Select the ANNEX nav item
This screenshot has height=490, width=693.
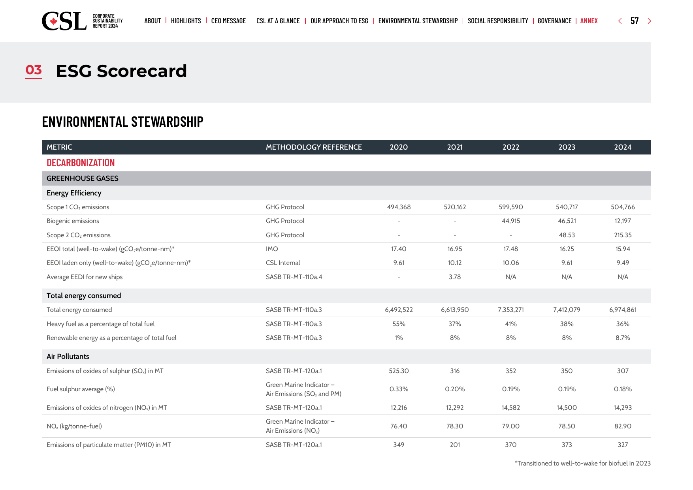coord(589,21)
